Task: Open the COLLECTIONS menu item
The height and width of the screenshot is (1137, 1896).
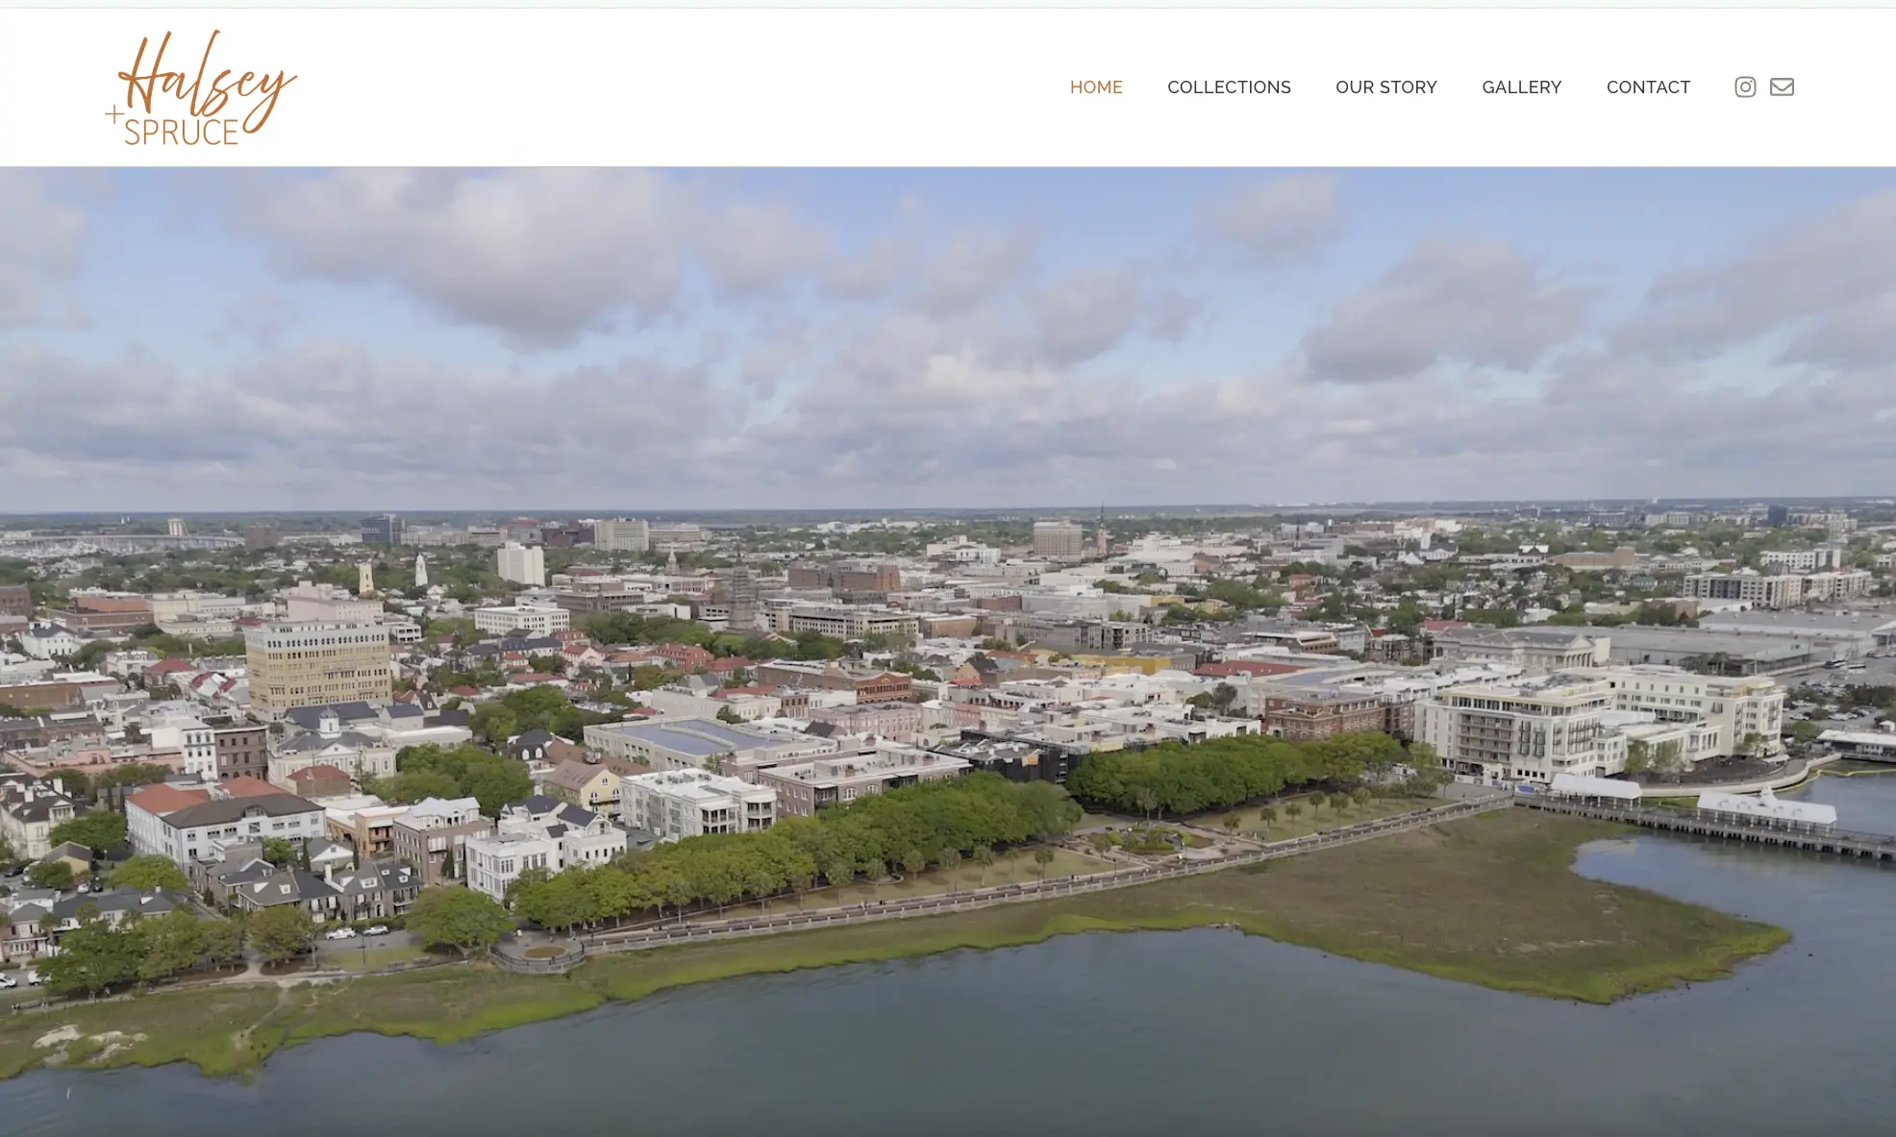Action: click(1229, 87)
